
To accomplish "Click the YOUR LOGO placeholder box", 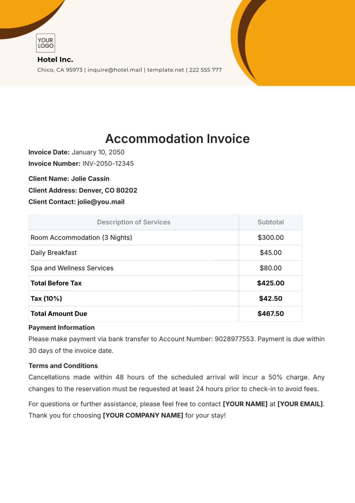I will [46, 43].
